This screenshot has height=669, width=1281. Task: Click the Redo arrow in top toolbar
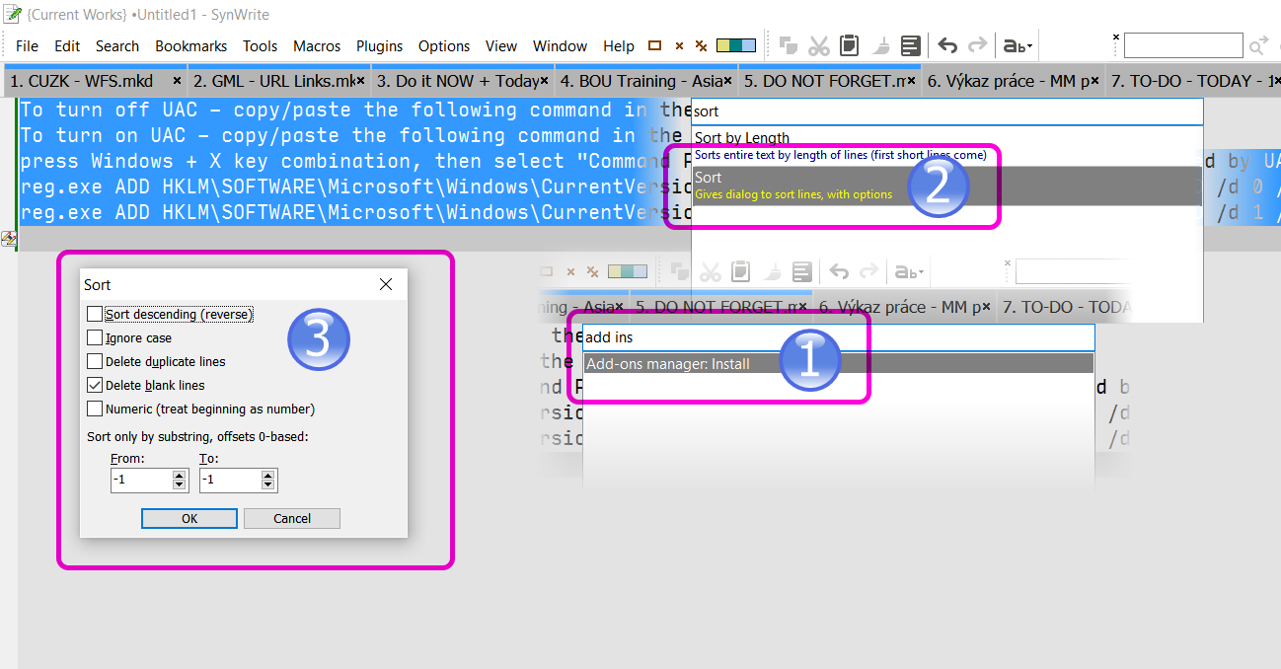click(x=977, y=45)
